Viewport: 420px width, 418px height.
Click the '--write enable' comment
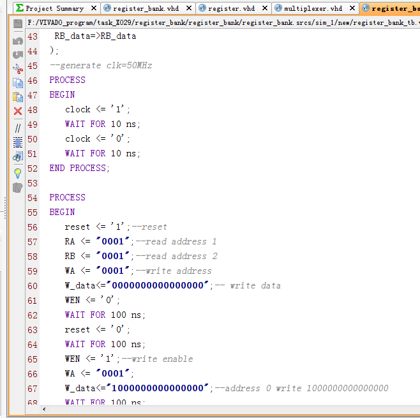(x=158, y=359)
